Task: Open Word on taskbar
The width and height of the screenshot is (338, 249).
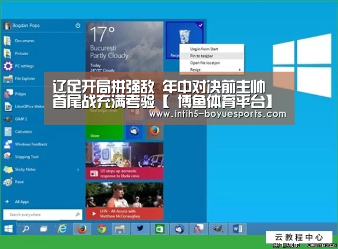Action: tap(238, 228)
